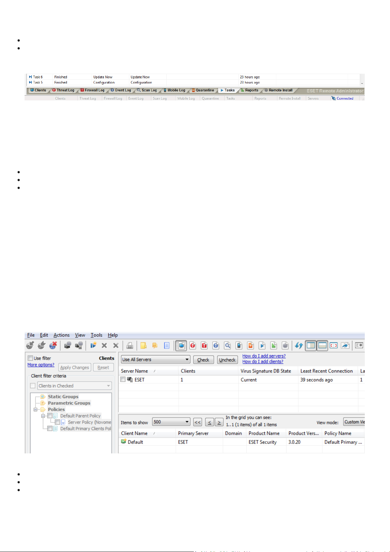Image resolution: width=390 pixels, height=552 pixels.
Task: Select Static Groups in the tree
Action: coord(63,396)
